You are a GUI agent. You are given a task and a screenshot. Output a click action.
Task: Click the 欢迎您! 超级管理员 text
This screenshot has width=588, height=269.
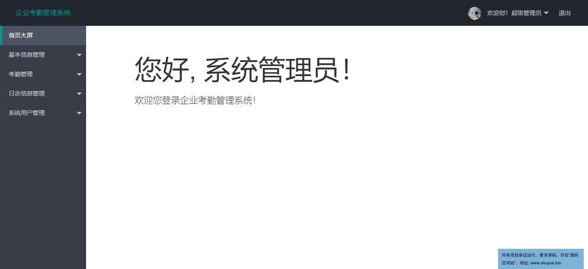click(514, 13)
